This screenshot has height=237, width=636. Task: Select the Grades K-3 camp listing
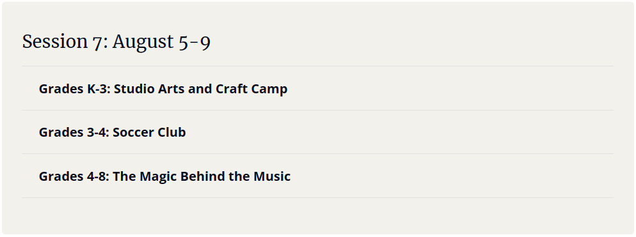click(317, 88)
